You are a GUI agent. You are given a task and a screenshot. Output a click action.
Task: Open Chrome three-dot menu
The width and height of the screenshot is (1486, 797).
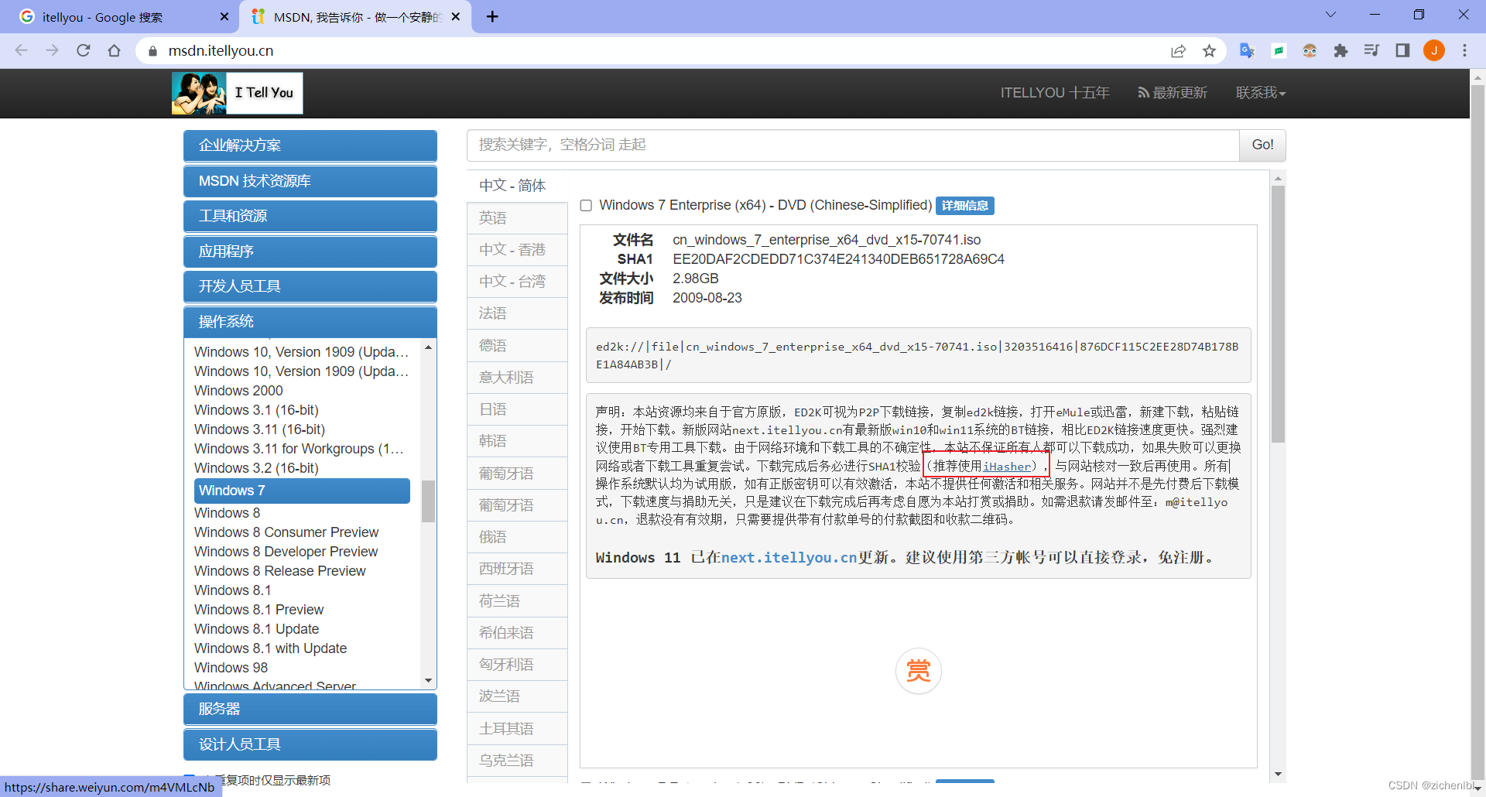point(1464,50)
